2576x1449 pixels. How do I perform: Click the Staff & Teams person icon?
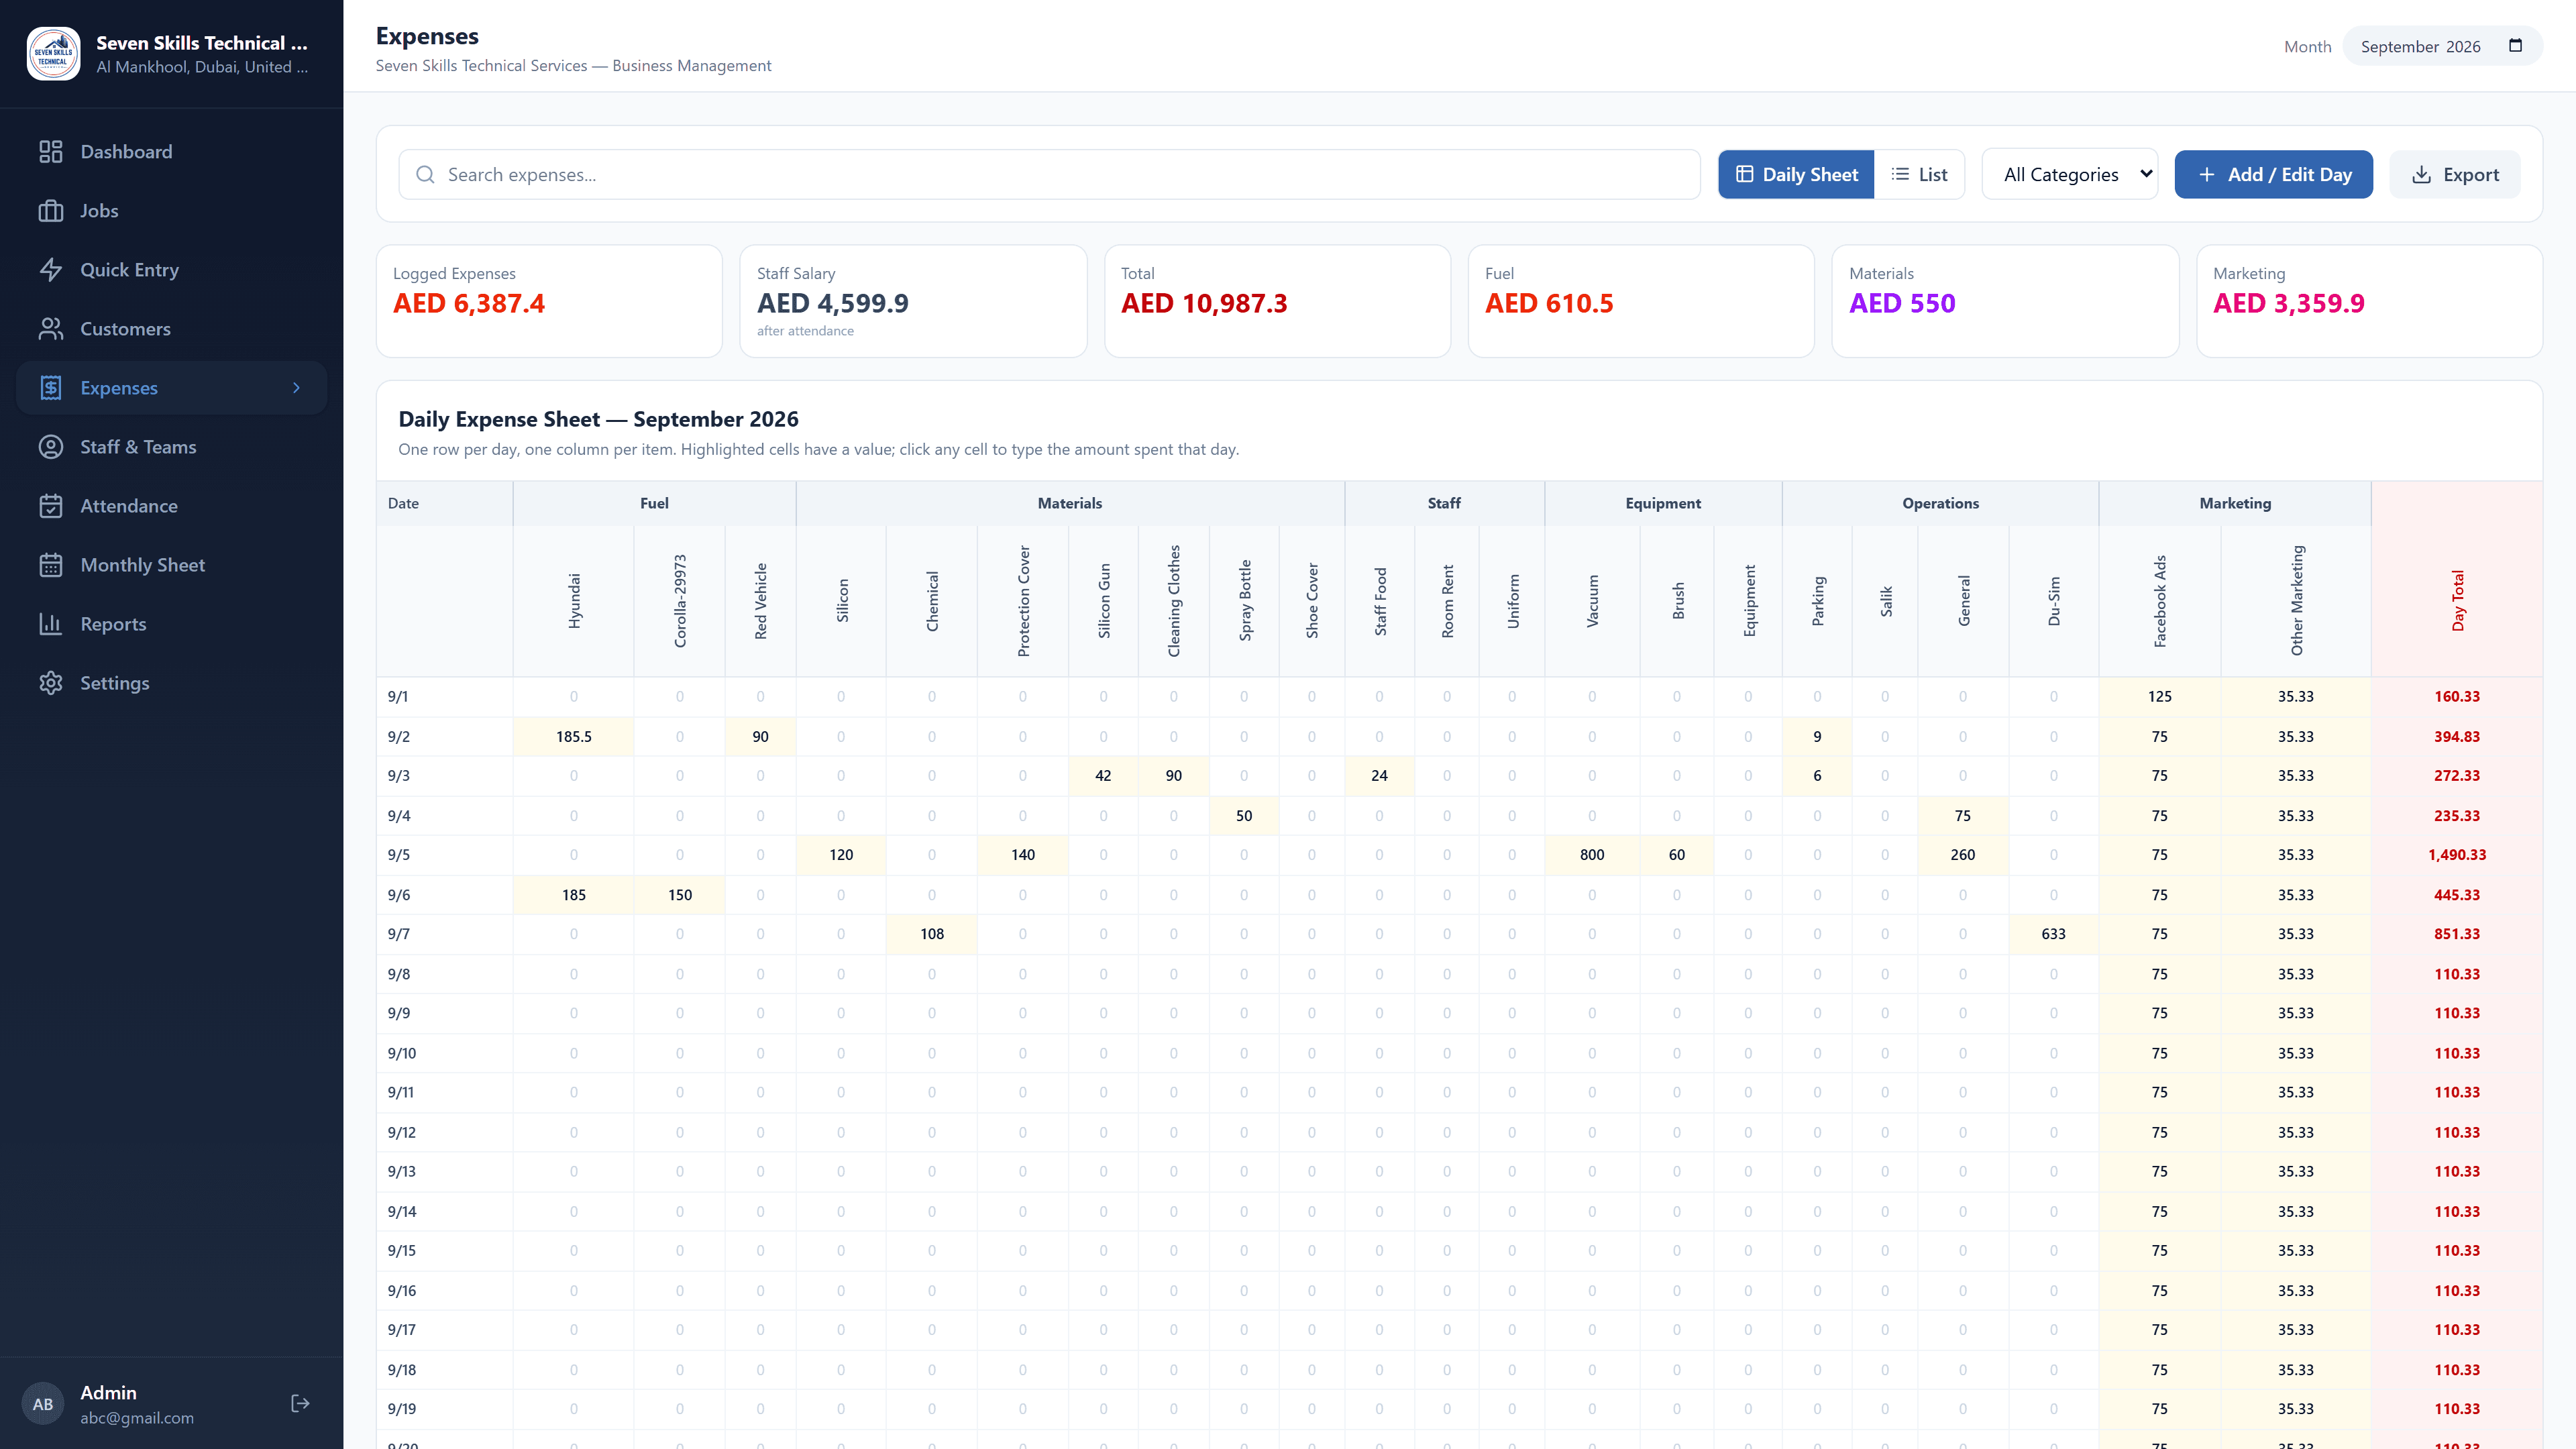pyautogui.click(x=51, y=447)
